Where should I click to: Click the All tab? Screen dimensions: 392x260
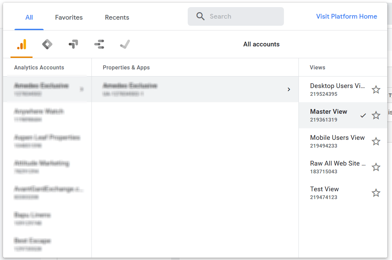(x=29, y=17)
